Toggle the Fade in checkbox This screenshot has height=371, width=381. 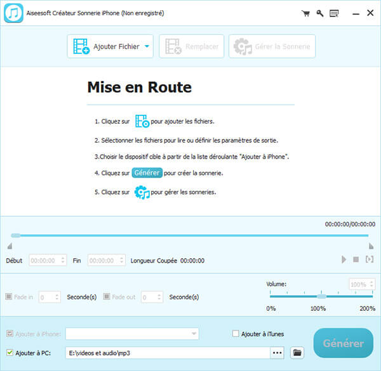click(x=9, y=297)
